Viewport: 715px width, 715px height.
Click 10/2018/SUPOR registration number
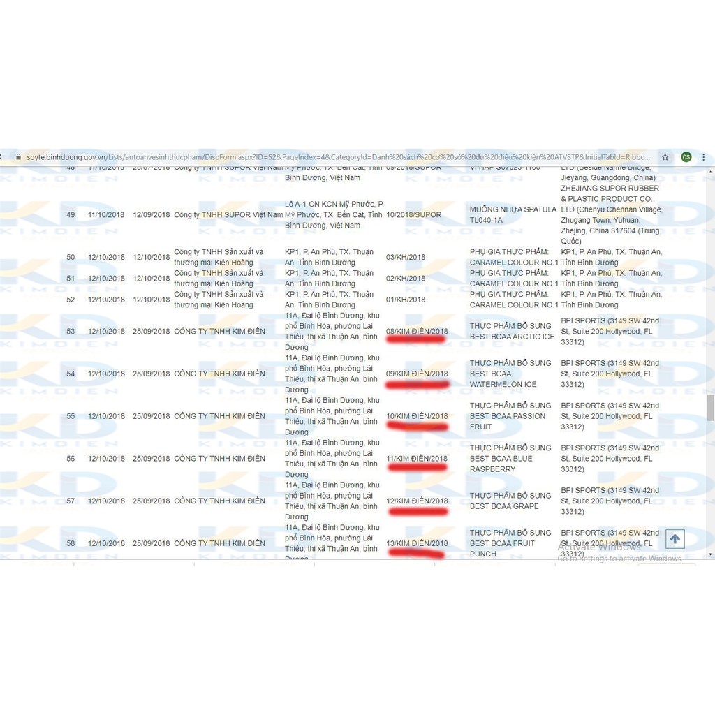(413, 214)
